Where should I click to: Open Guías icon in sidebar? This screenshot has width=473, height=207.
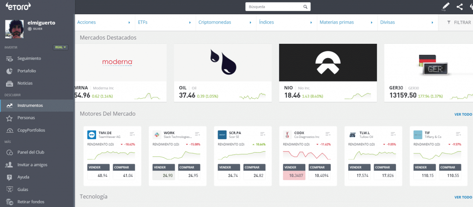point(9,189)
